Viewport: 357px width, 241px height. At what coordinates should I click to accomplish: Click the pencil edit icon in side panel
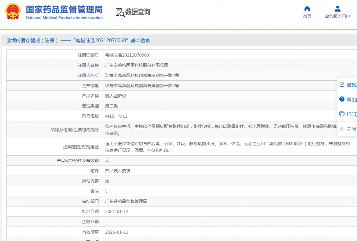pyautogui.click(x=342, y=84)
